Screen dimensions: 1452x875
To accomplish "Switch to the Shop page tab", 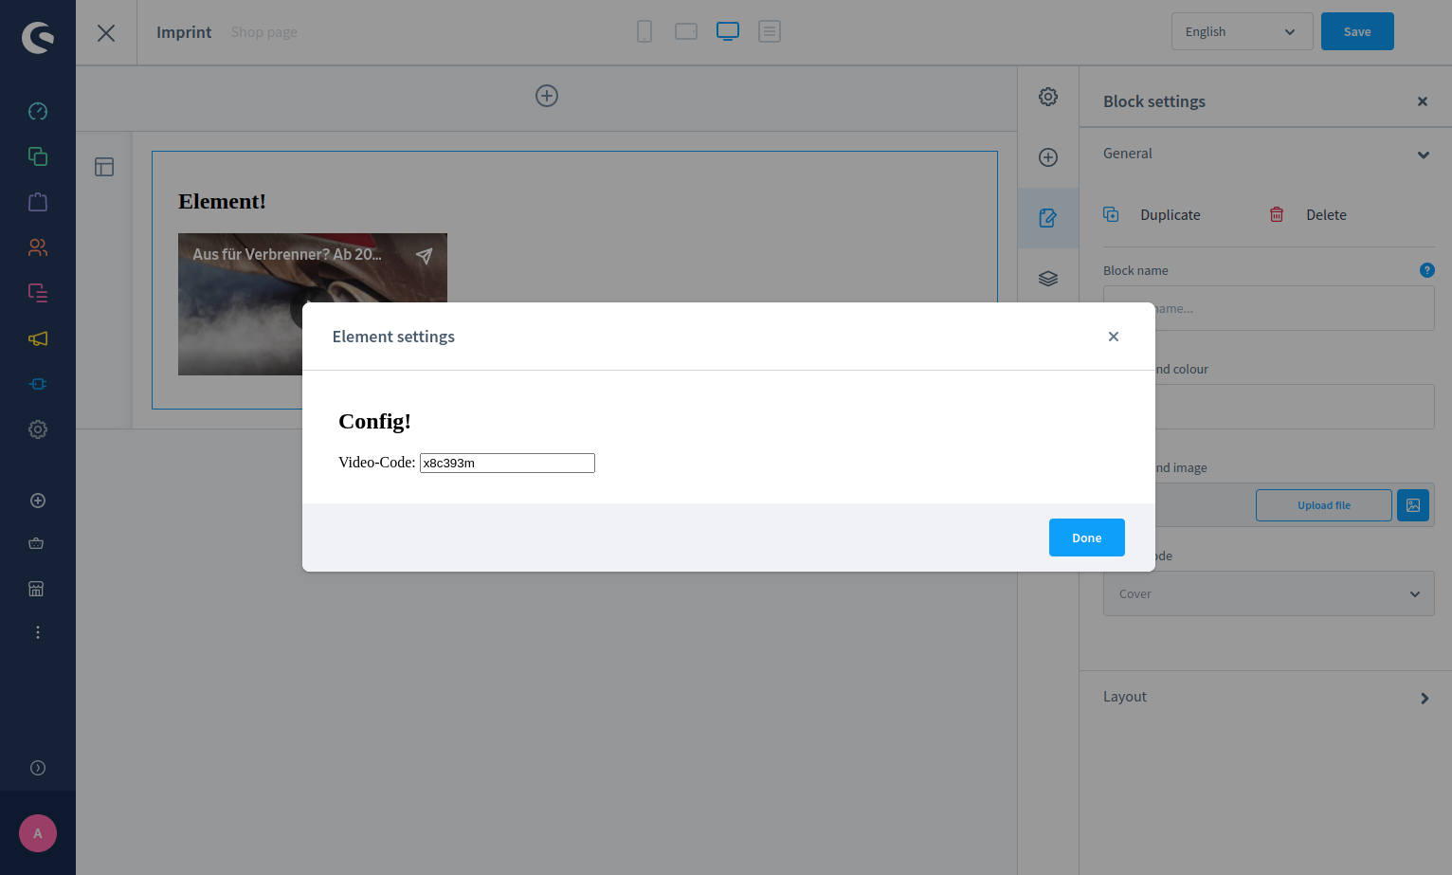I will pos(263,31).
